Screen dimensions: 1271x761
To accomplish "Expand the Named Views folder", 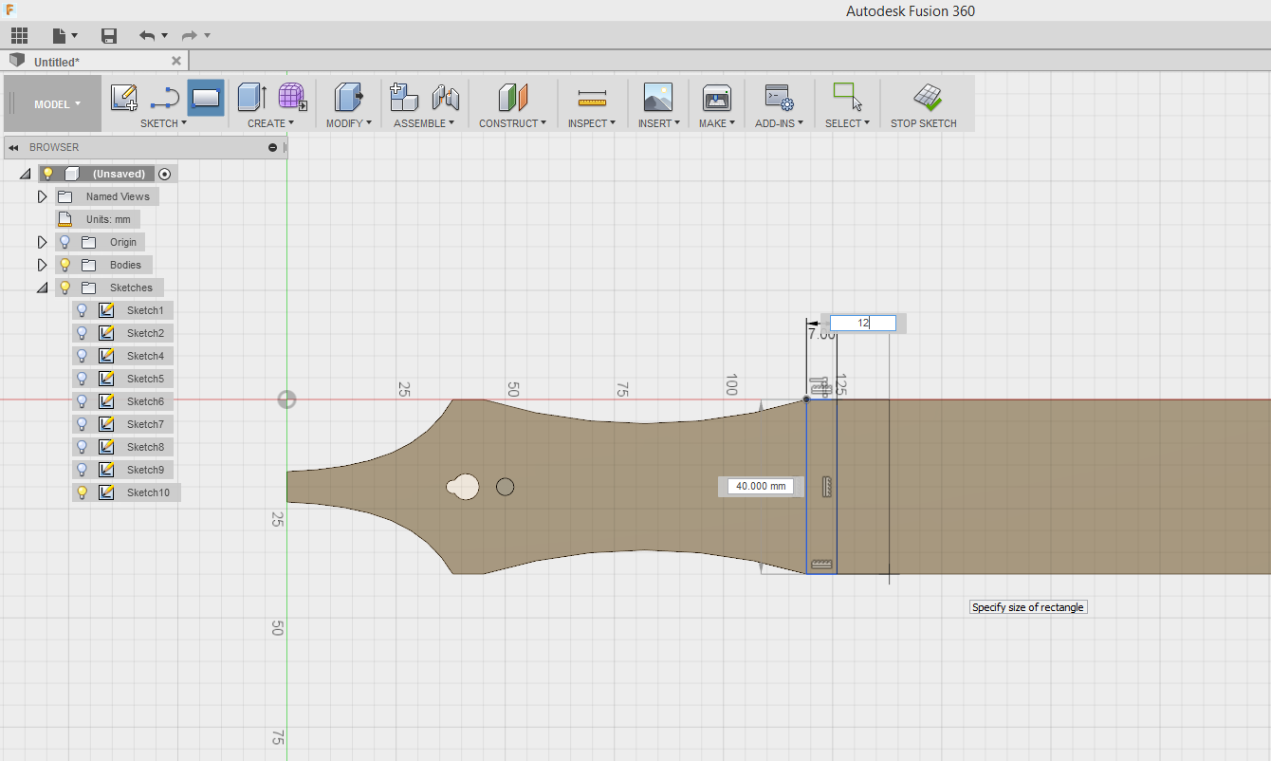I will 42,196.
